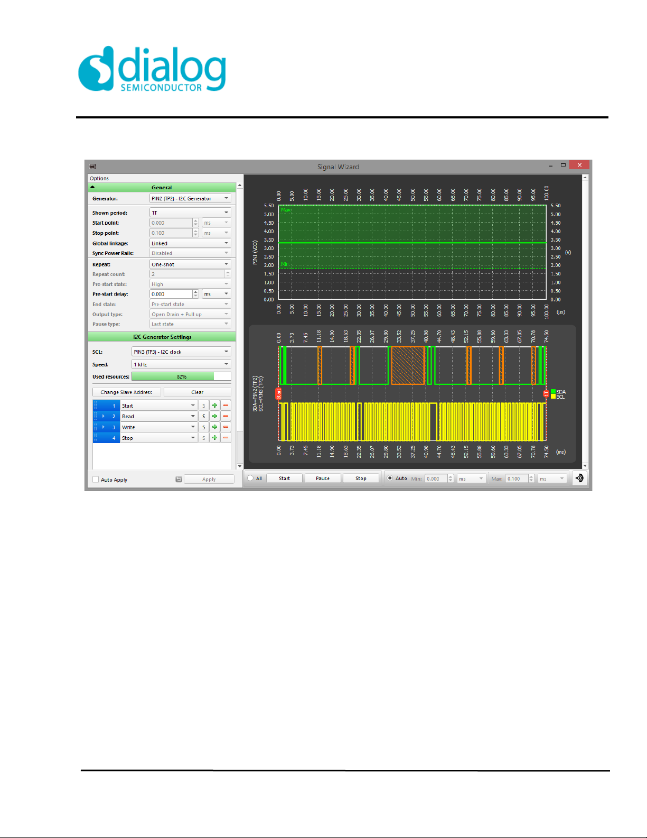Open the SCL pin dropdown

[x=181, y=352]
